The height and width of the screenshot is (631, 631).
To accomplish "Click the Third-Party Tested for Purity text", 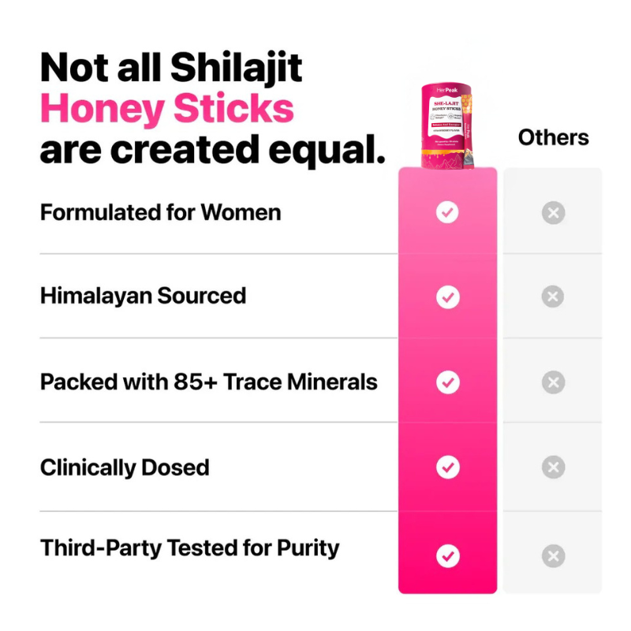I will 189,548.
